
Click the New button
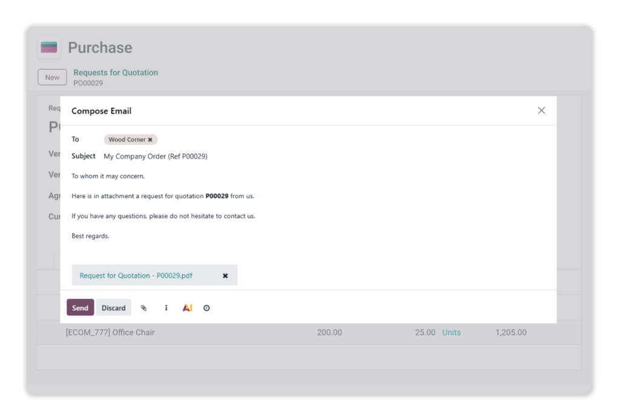tap(52, 77)
